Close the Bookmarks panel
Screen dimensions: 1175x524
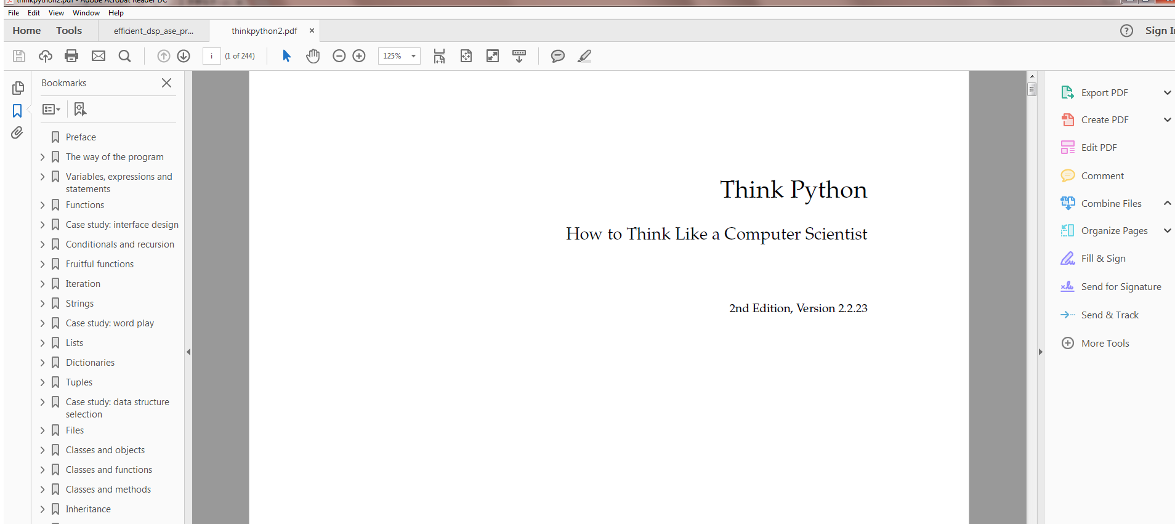pos(166,83)
